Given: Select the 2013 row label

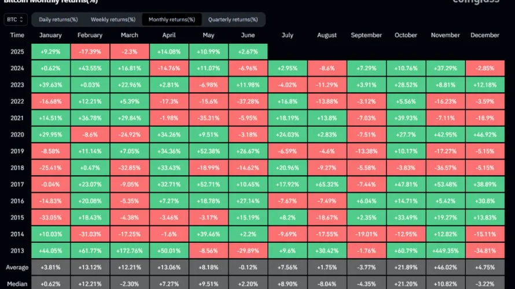Looking at the screenshot, I should (x=17, y=251).
